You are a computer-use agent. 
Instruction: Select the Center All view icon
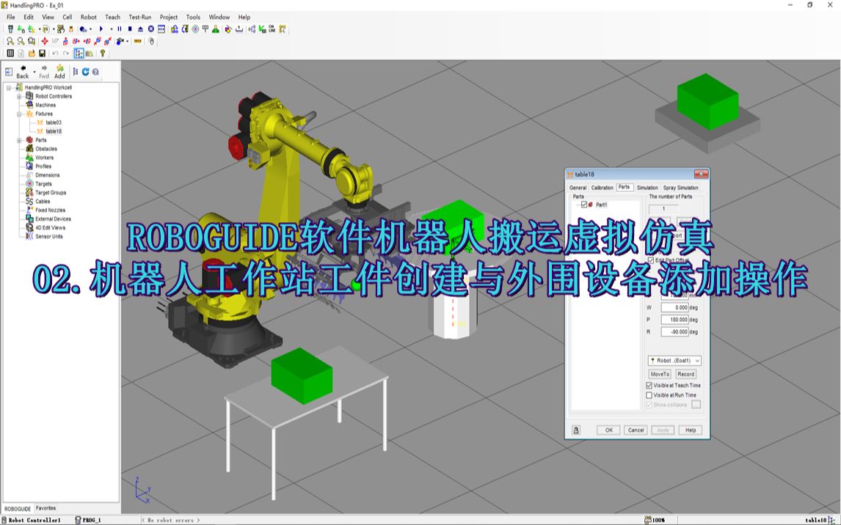tap(45, 41)
